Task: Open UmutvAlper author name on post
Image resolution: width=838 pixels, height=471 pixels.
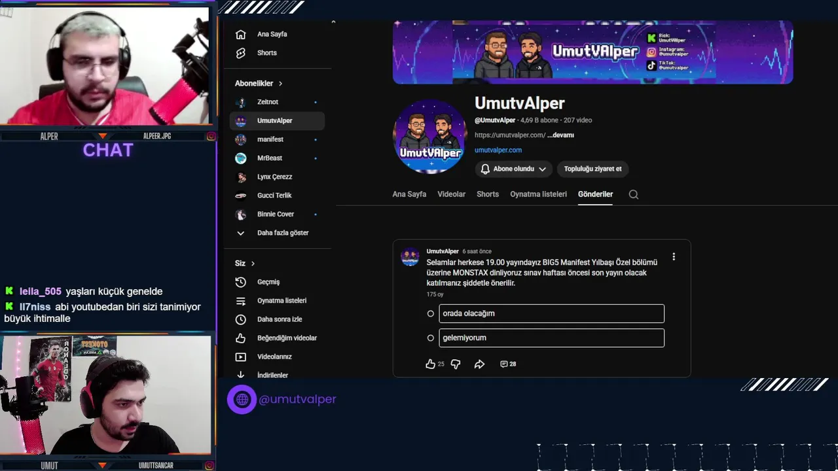Action: (443, 251)
